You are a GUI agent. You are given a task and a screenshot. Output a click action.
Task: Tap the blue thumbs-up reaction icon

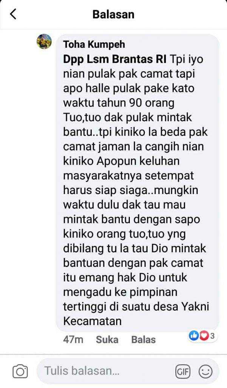click(x=194, y=336)
